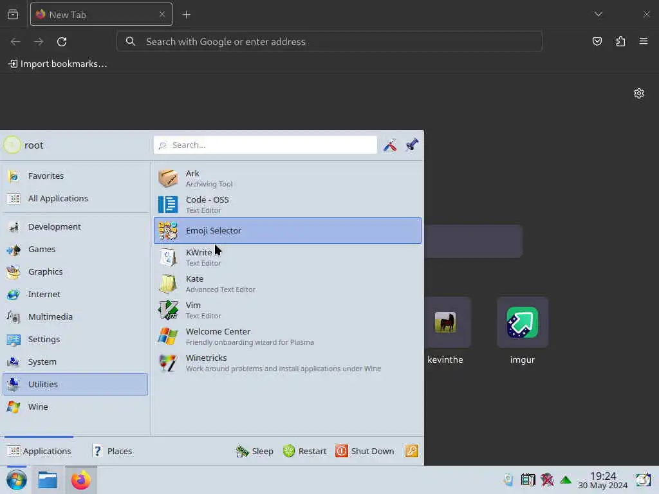The height and width of the screenshot is (494, 659).
Task: Click show desktop icon in taskbar
Action: 643,480
